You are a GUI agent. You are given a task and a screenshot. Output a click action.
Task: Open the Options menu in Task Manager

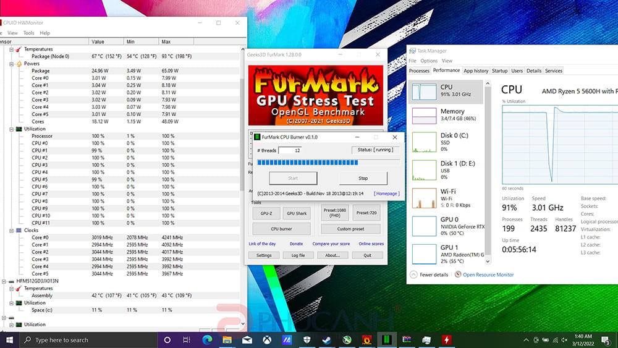(x=429, y=61)
